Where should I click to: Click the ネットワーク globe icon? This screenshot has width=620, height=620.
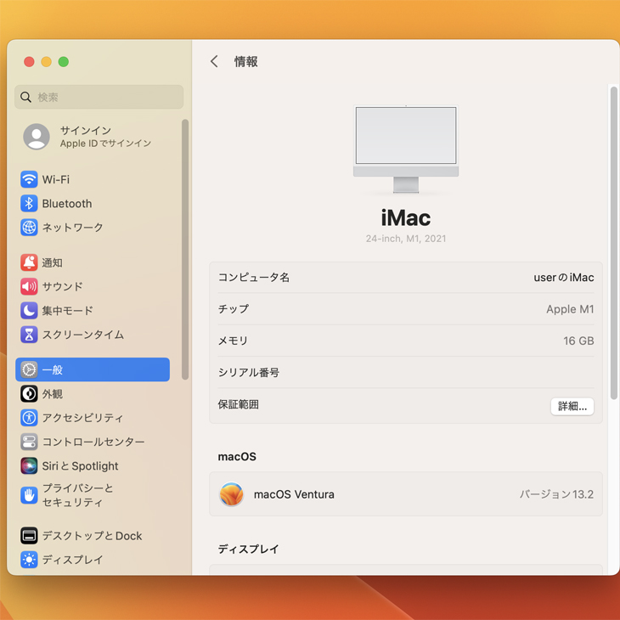pyautogui.click(x=29, y=228)
